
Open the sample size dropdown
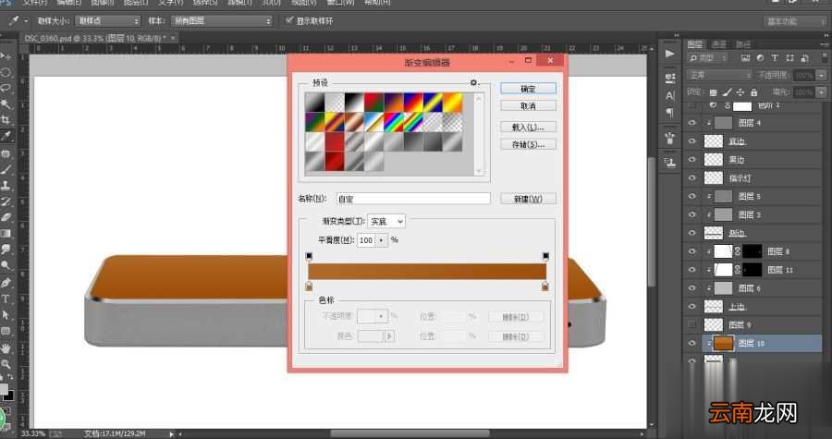[108, 20]
